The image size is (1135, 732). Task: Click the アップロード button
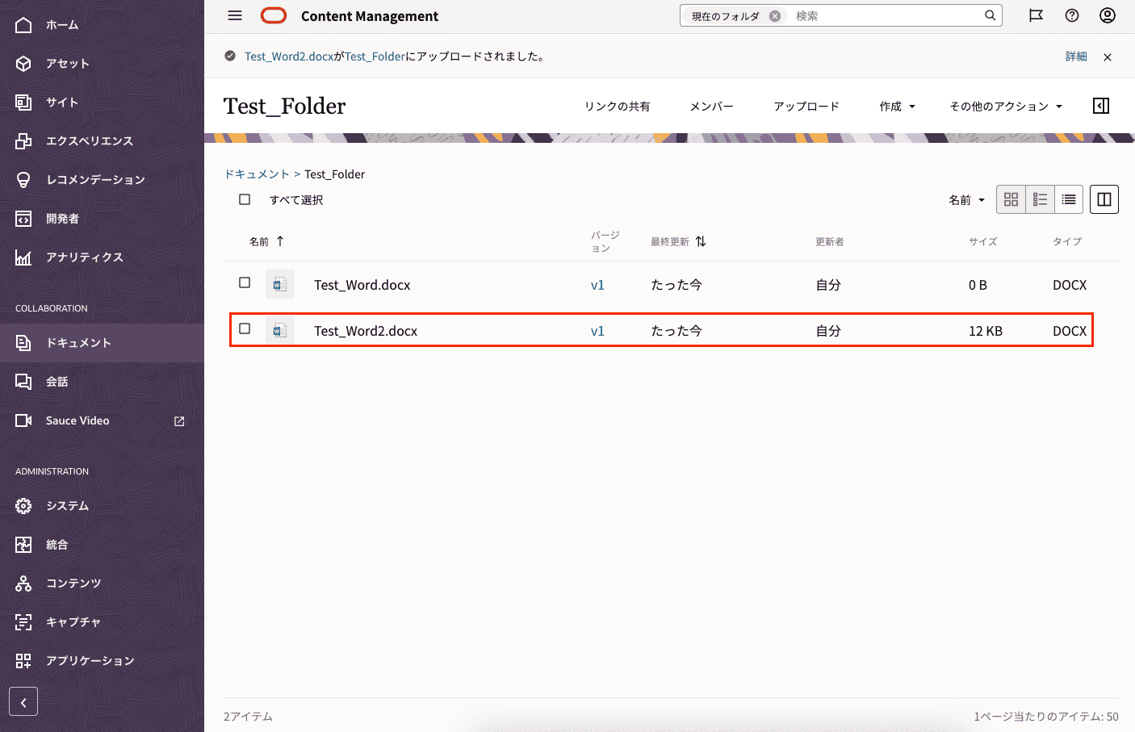click(806, 107)
